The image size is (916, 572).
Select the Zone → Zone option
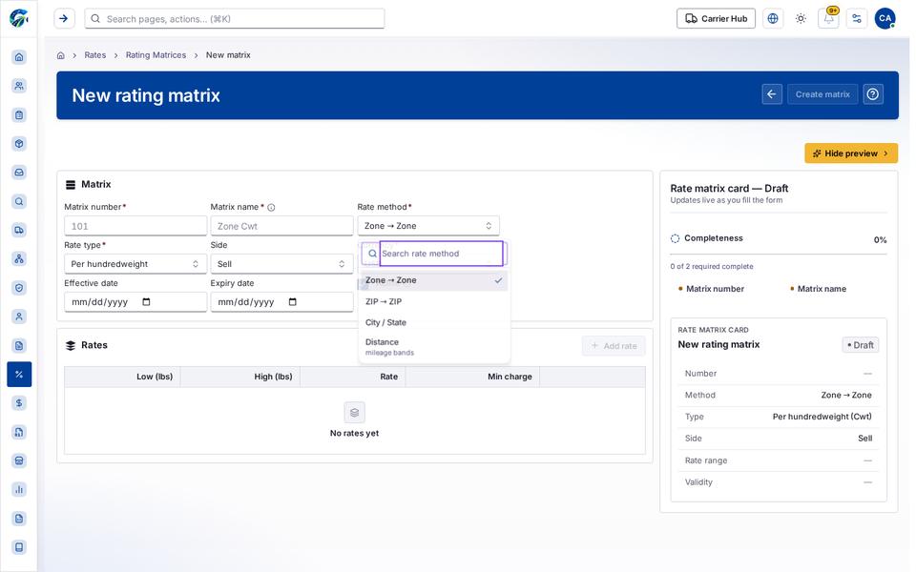coord(434,280)
